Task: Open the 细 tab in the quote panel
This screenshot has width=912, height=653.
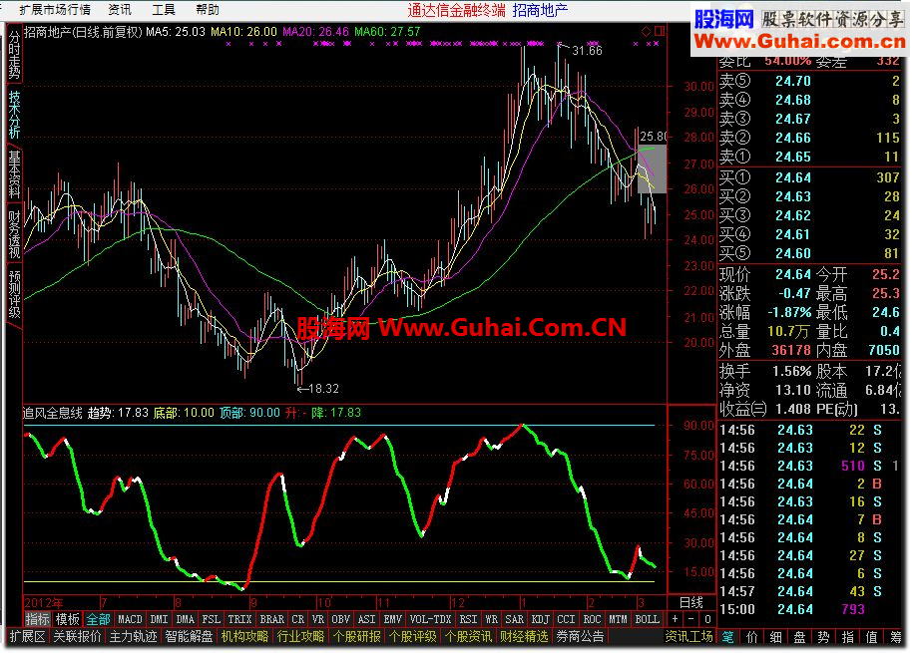Action: click(x=776, y=637)
